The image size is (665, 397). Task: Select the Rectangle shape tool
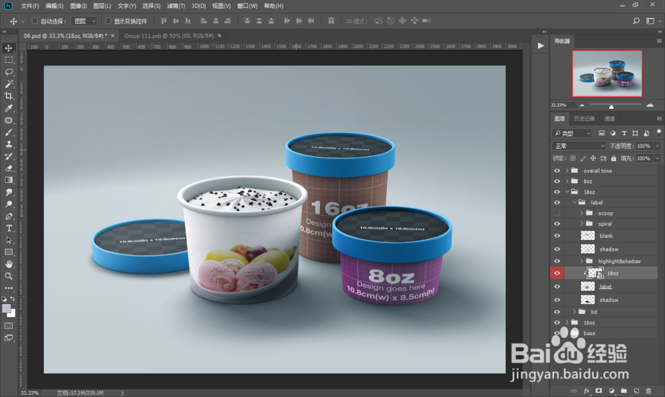9,252
